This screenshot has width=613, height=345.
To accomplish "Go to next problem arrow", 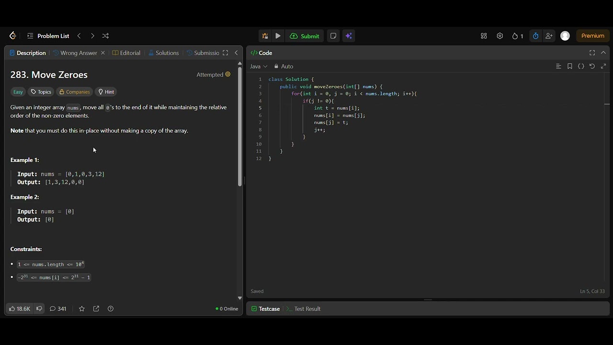I will click(x=92, y=36).
